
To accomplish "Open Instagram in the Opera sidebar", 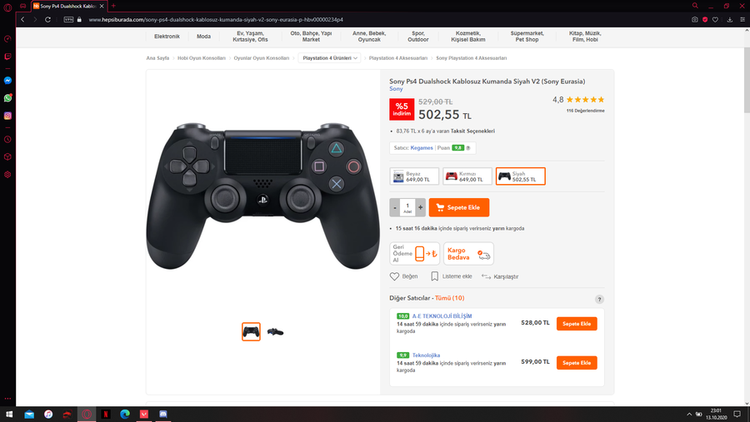I will tap(7, 116).
